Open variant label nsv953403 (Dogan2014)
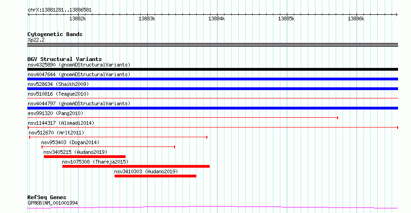411x213 pixels. click(x=70, y=142)
